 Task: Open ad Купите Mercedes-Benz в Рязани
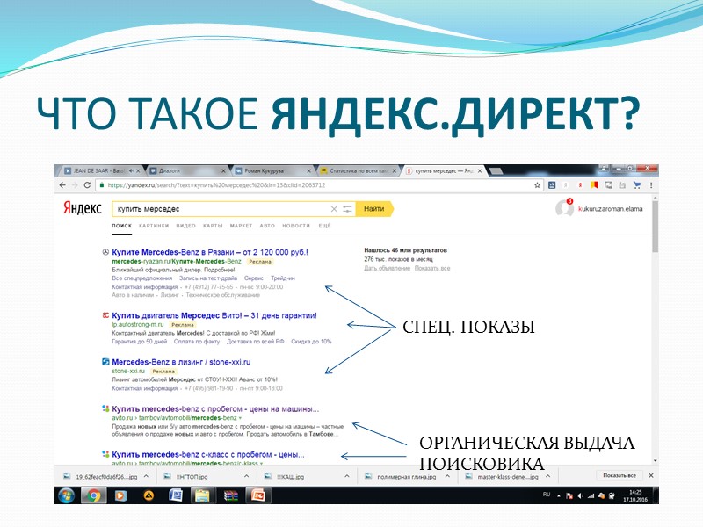[210, 252]
